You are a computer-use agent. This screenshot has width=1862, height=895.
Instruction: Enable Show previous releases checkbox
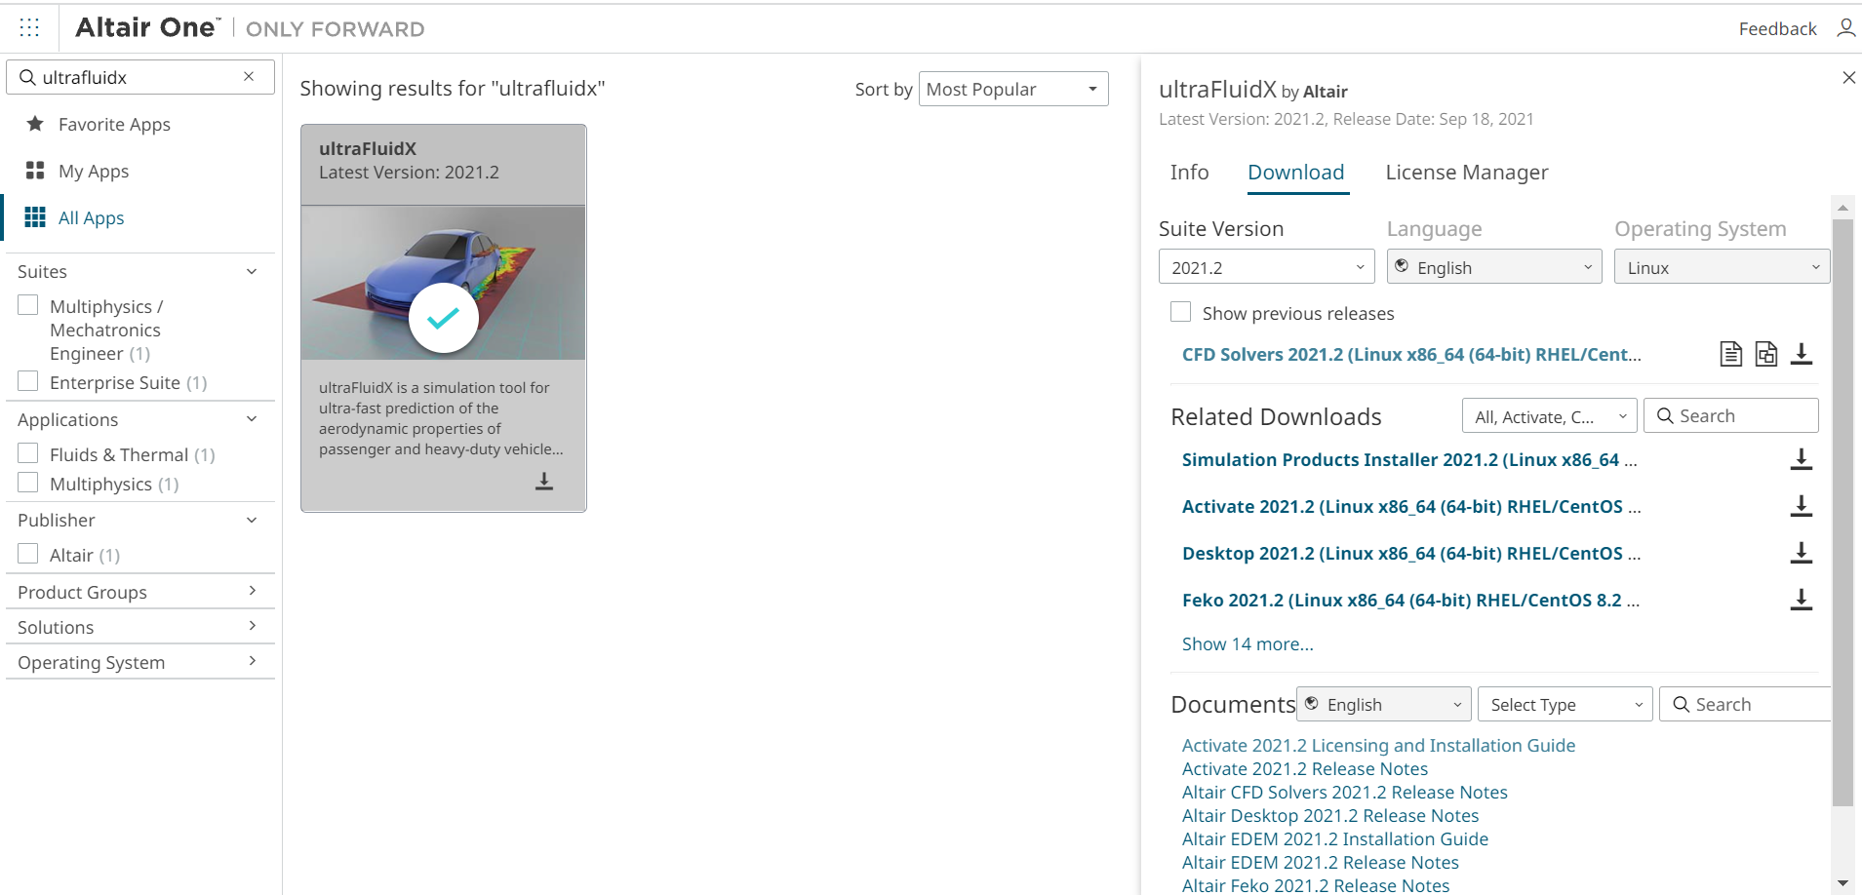click(1181, 312)
